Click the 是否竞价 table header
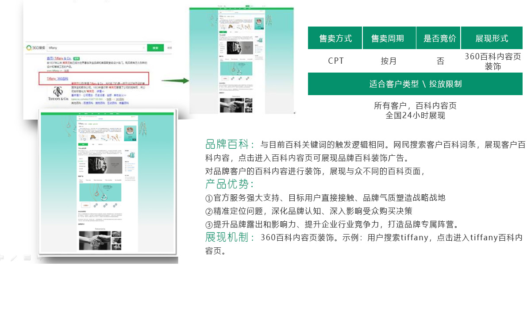This screenshot has width=531, height=312. tap(439, 38)
